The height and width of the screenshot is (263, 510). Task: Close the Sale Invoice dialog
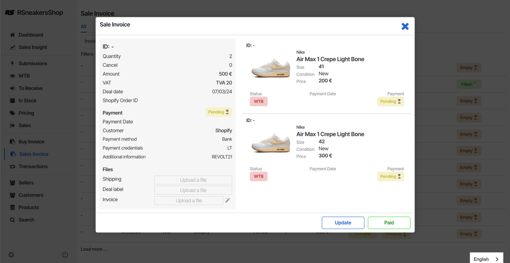(x=405, y=26)
